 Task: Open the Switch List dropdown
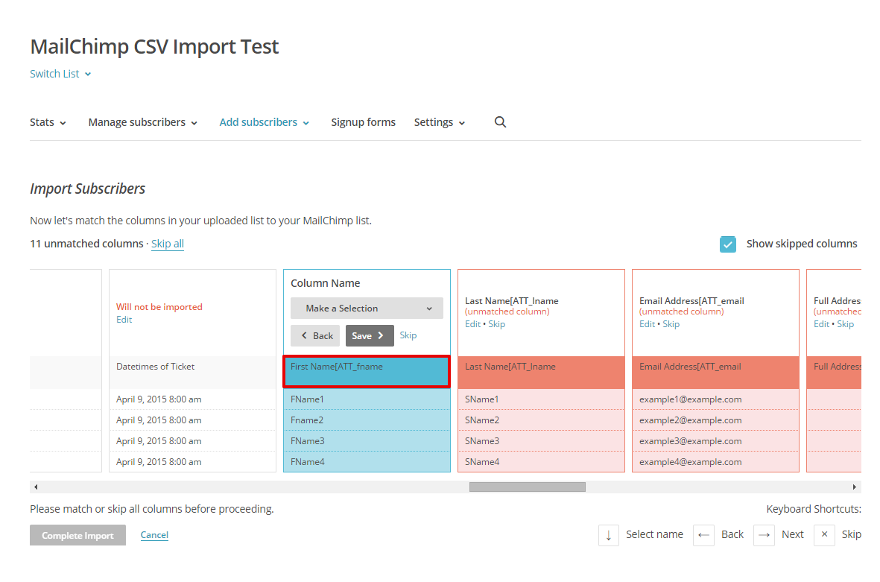[60, 74]
